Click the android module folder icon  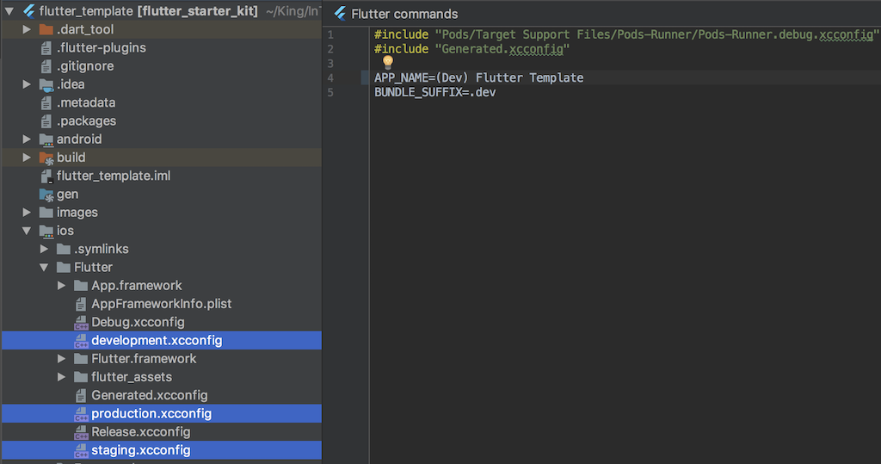click(x=46, y=139)
